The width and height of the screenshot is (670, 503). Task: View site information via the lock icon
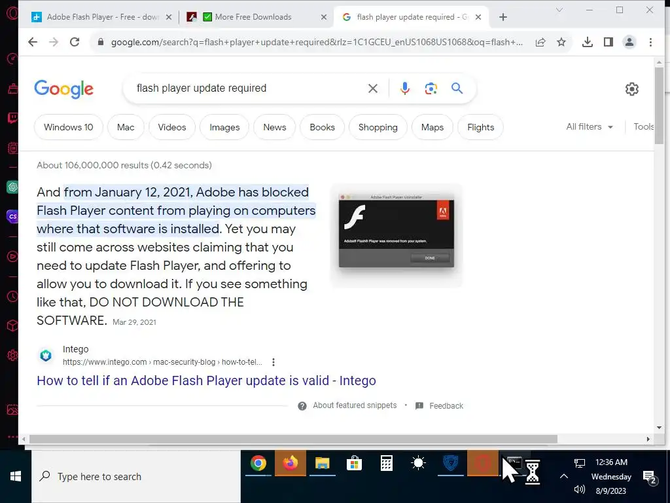click(x=101, y=42)
